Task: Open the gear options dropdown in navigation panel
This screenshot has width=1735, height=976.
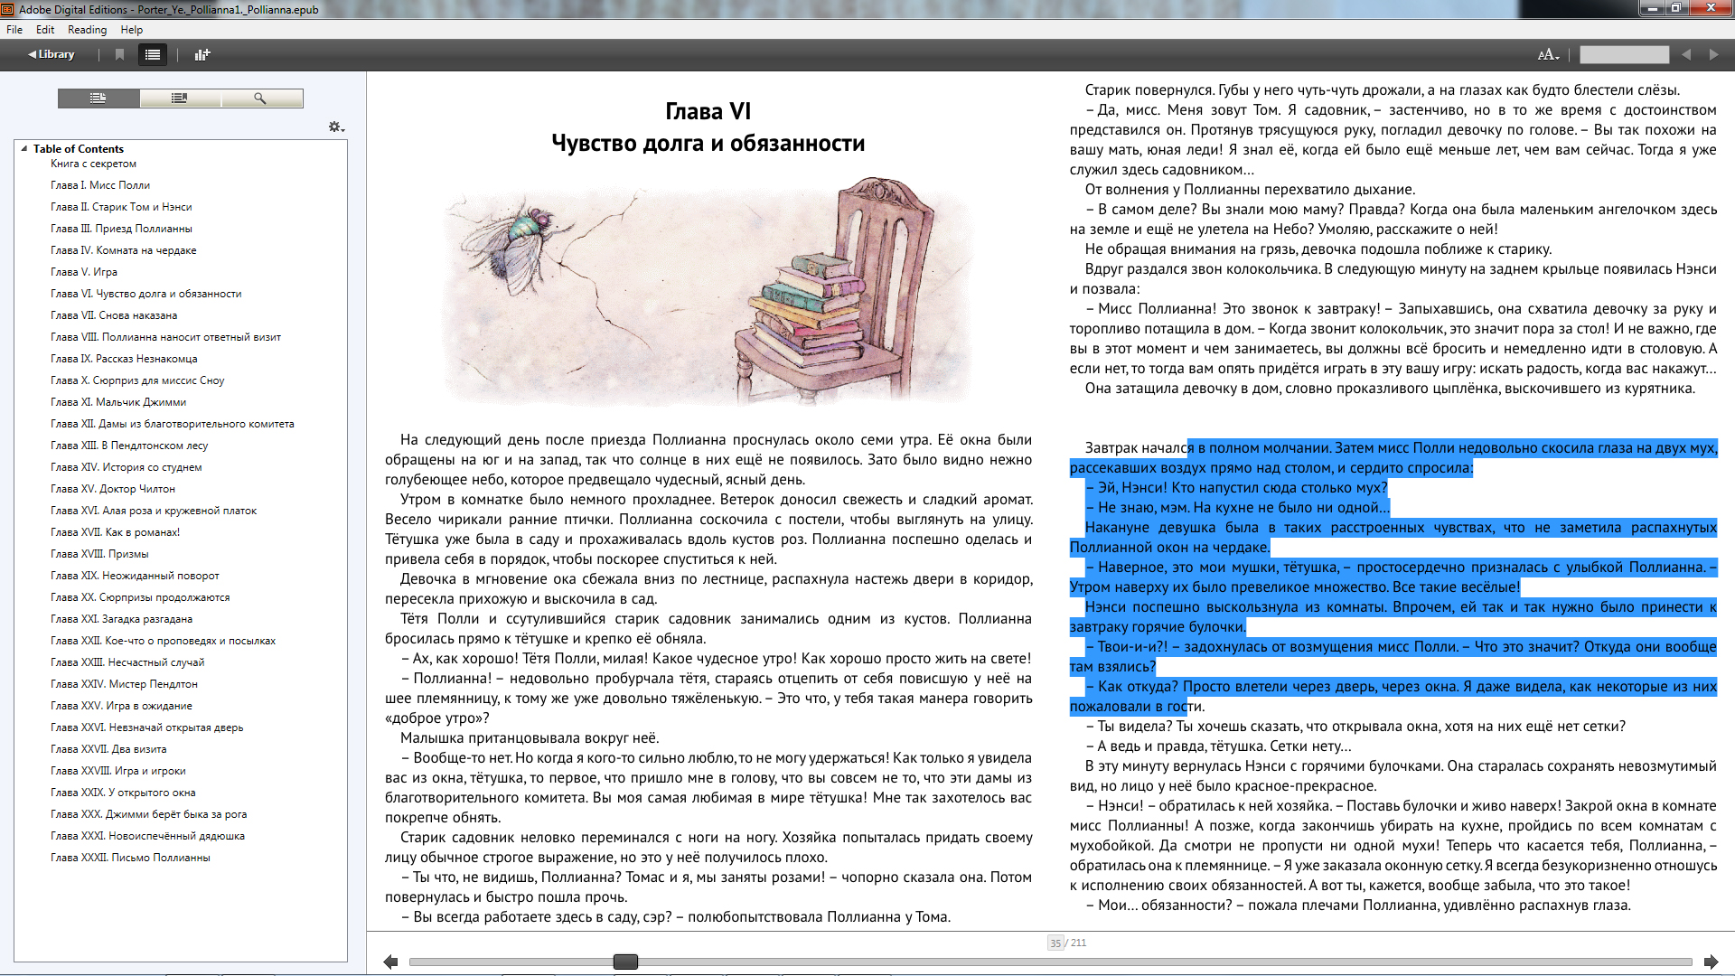Action: point(336,127)
